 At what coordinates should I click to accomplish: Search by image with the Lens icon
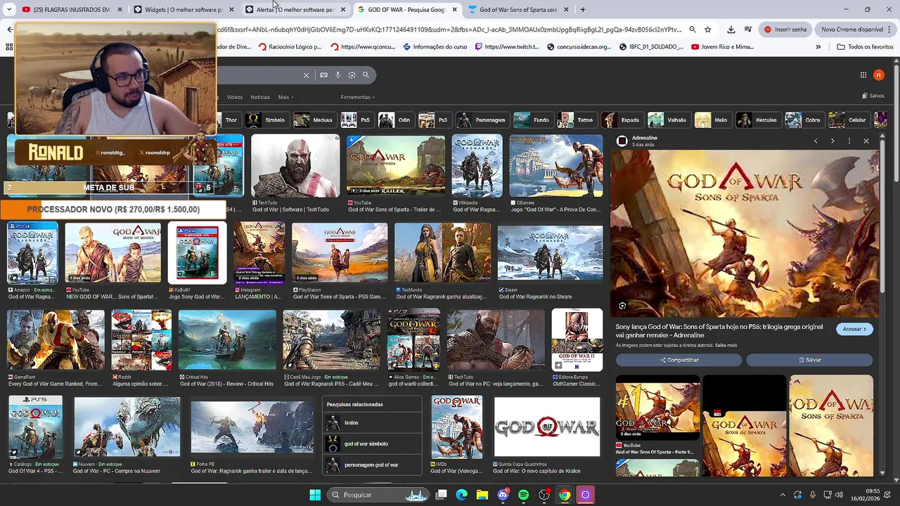[352, 75]
